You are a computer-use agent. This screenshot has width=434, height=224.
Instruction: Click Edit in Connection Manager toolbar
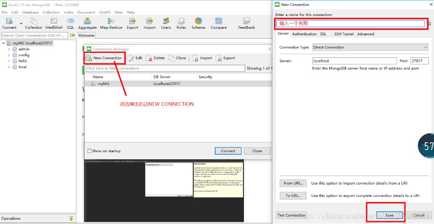tap(135, 58)
